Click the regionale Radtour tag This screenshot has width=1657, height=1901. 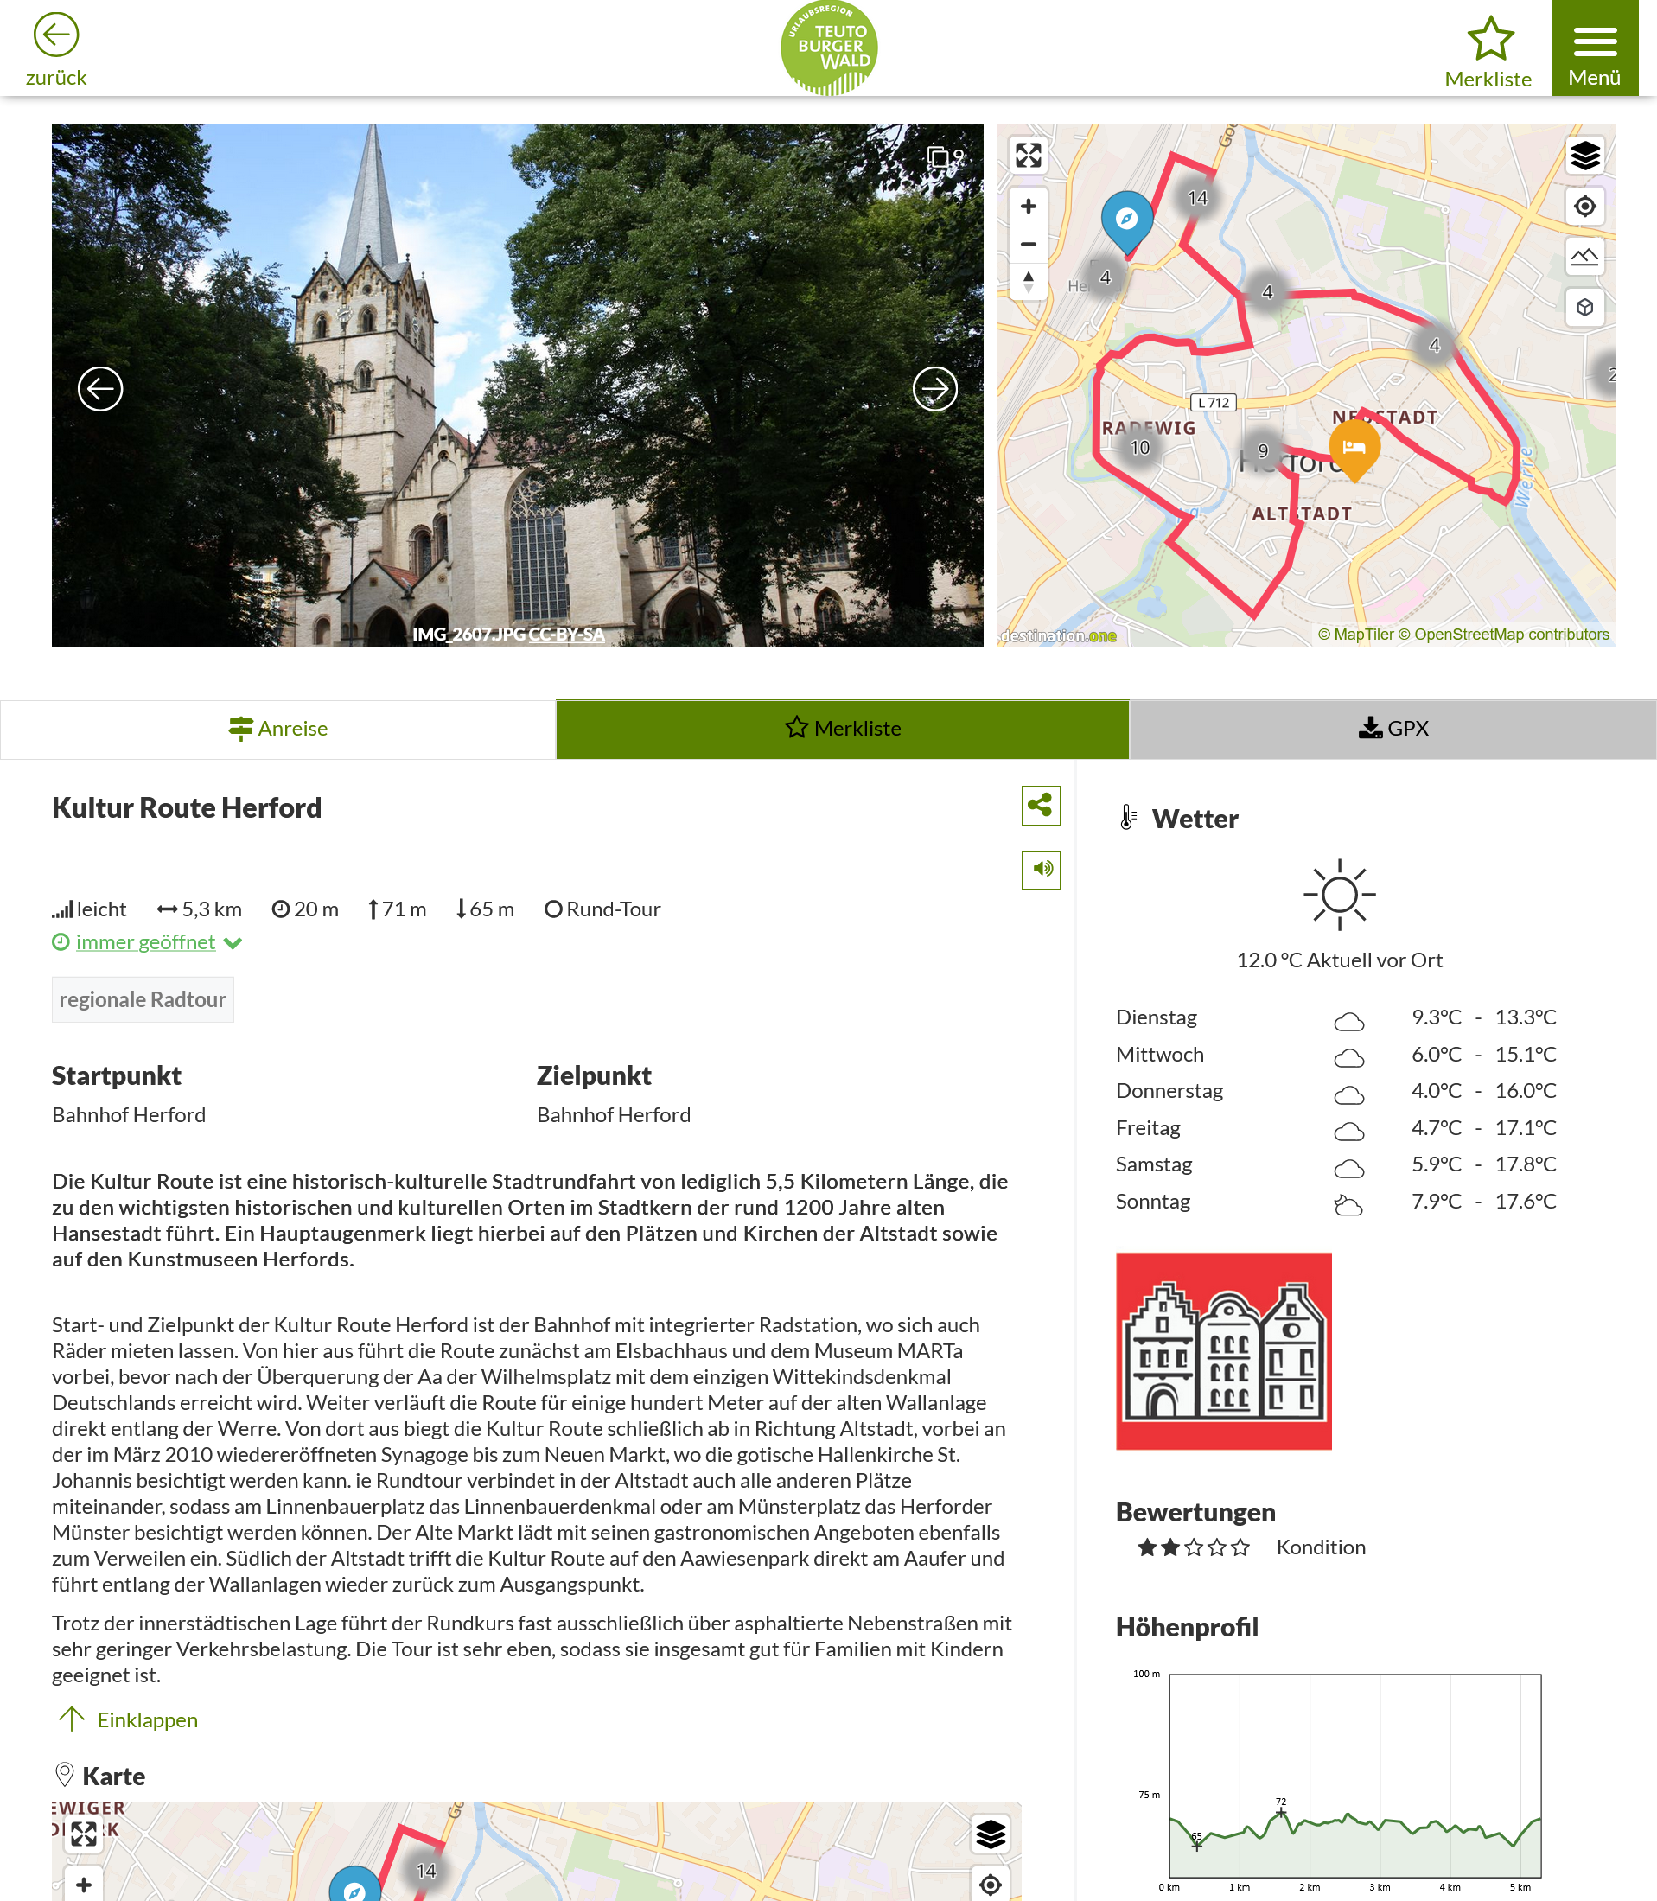143,998
